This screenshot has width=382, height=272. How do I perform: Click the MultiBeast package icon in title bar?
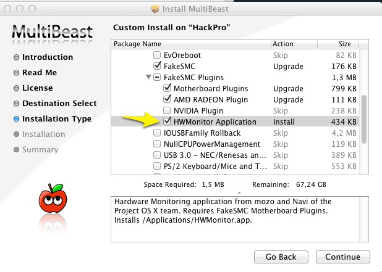coord(155,9)
